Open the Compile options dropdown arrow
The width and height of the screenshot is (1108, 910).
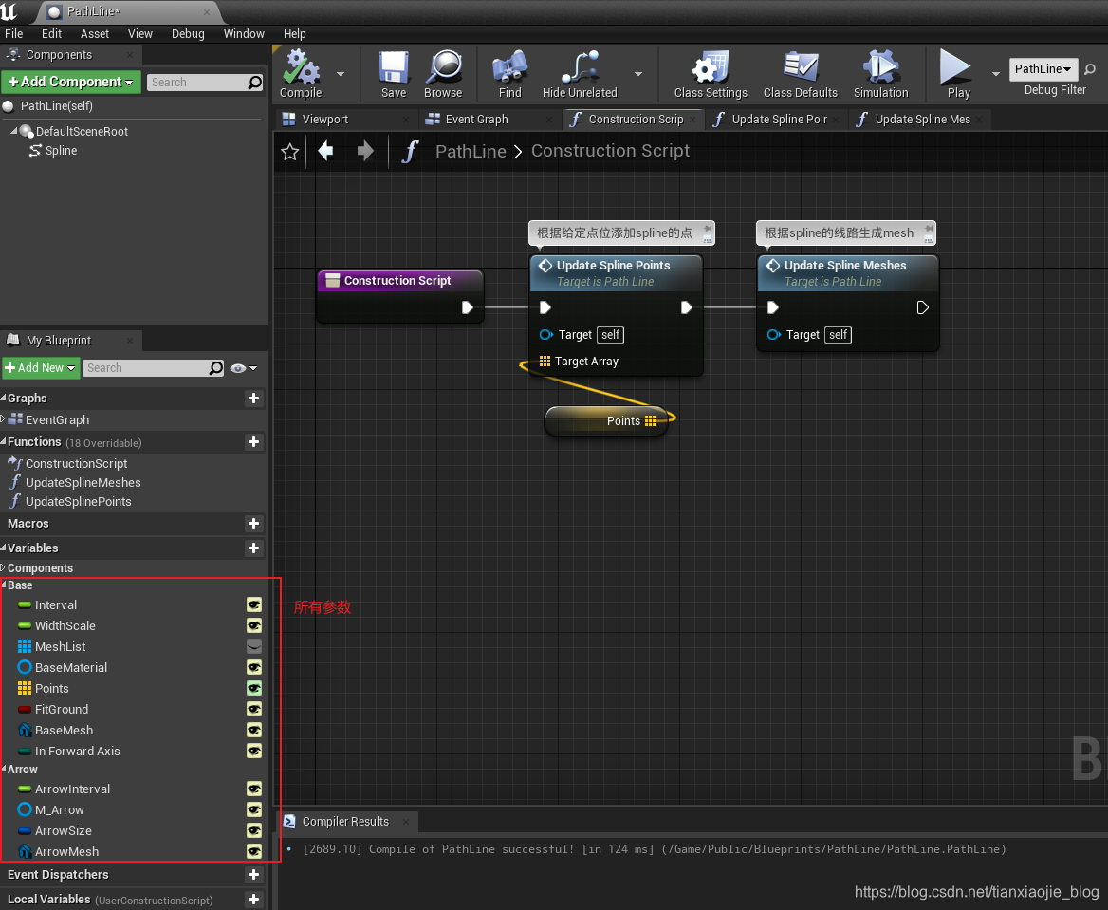[341, 73]
